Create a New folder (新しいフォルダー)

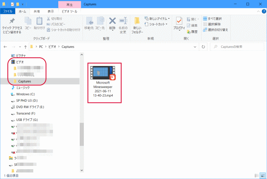tap(137, 25)
